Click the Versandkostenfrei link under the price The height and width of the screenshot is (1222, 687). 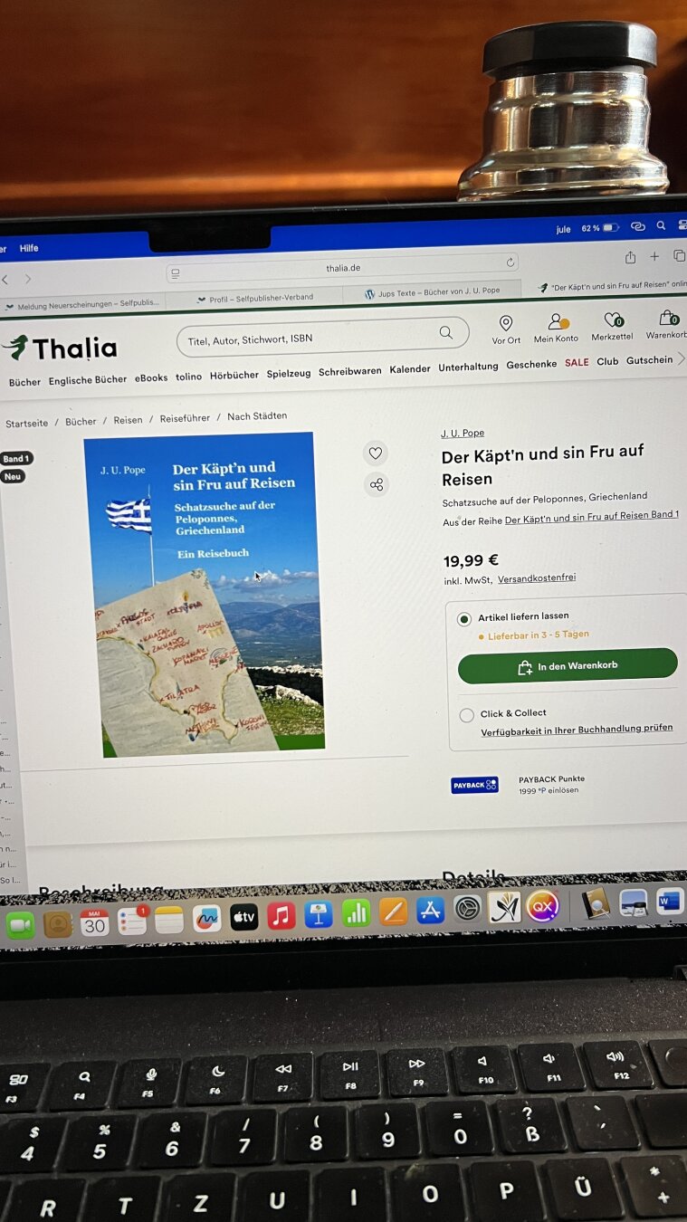point(537,578)
